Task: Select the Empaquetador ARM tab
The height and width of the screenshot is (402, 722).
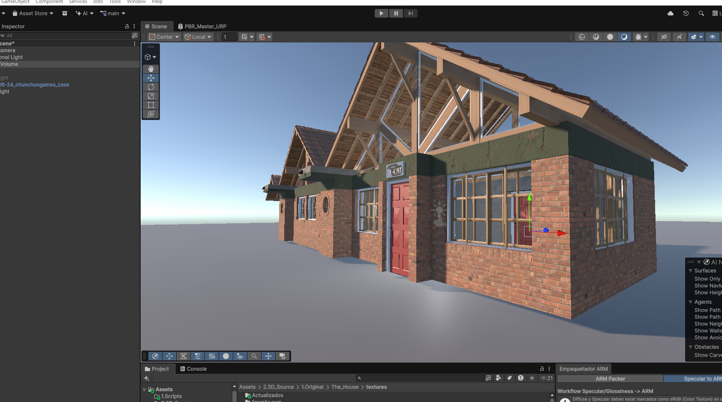Action: [584, 369]
